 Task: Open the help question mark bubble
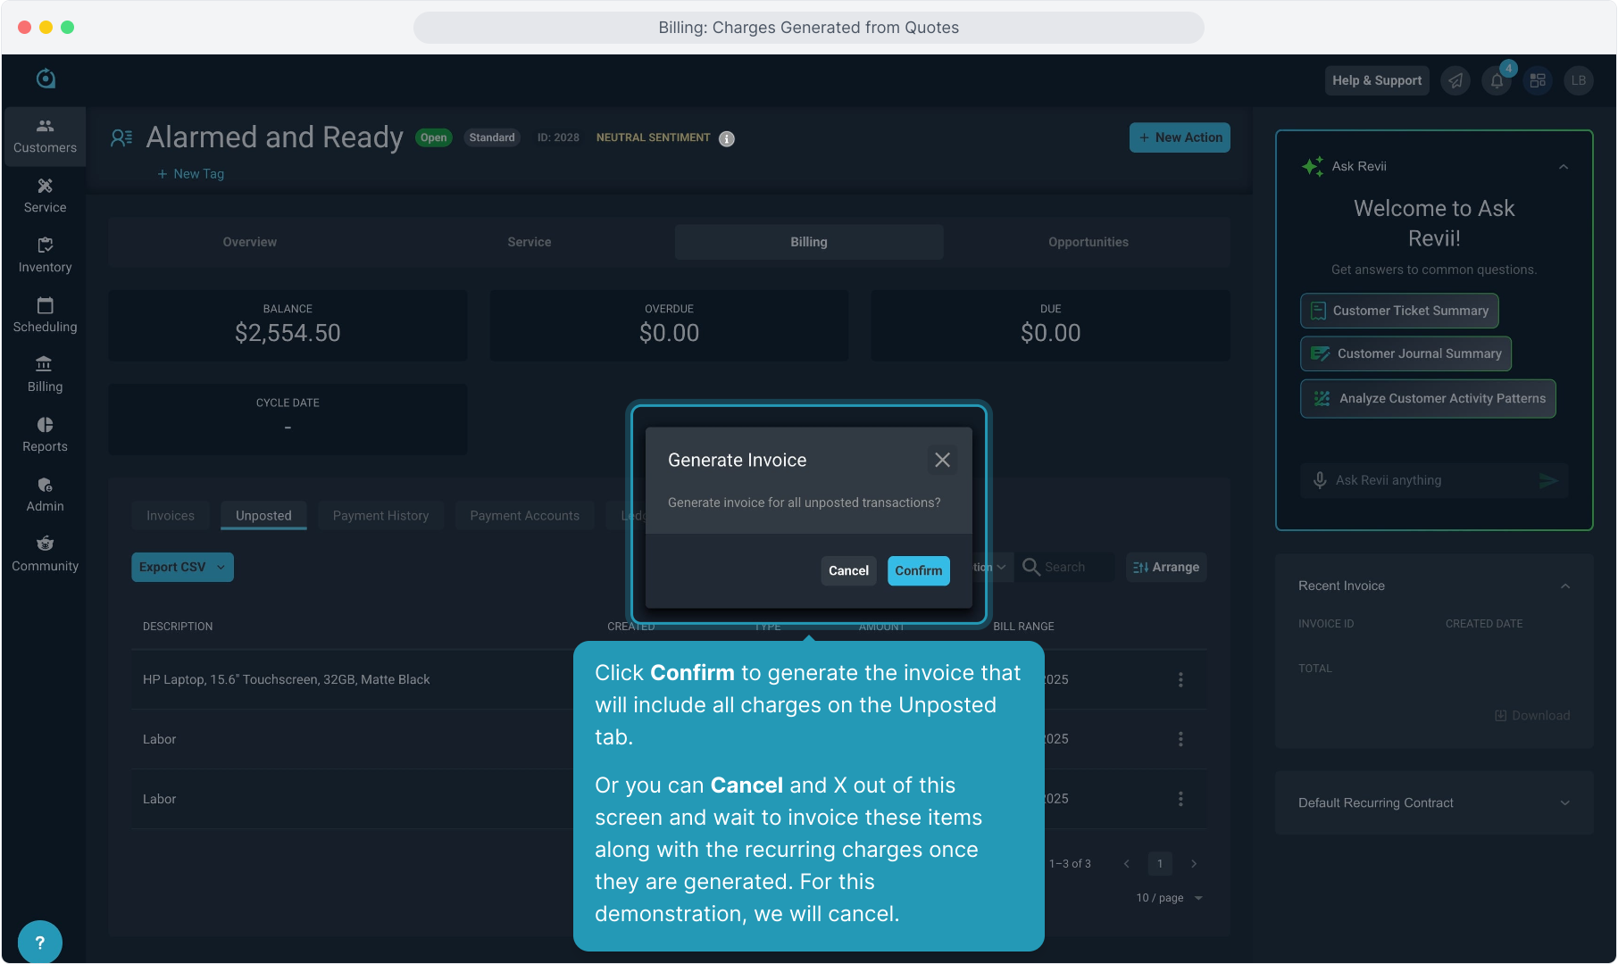(x=39, y=942)
